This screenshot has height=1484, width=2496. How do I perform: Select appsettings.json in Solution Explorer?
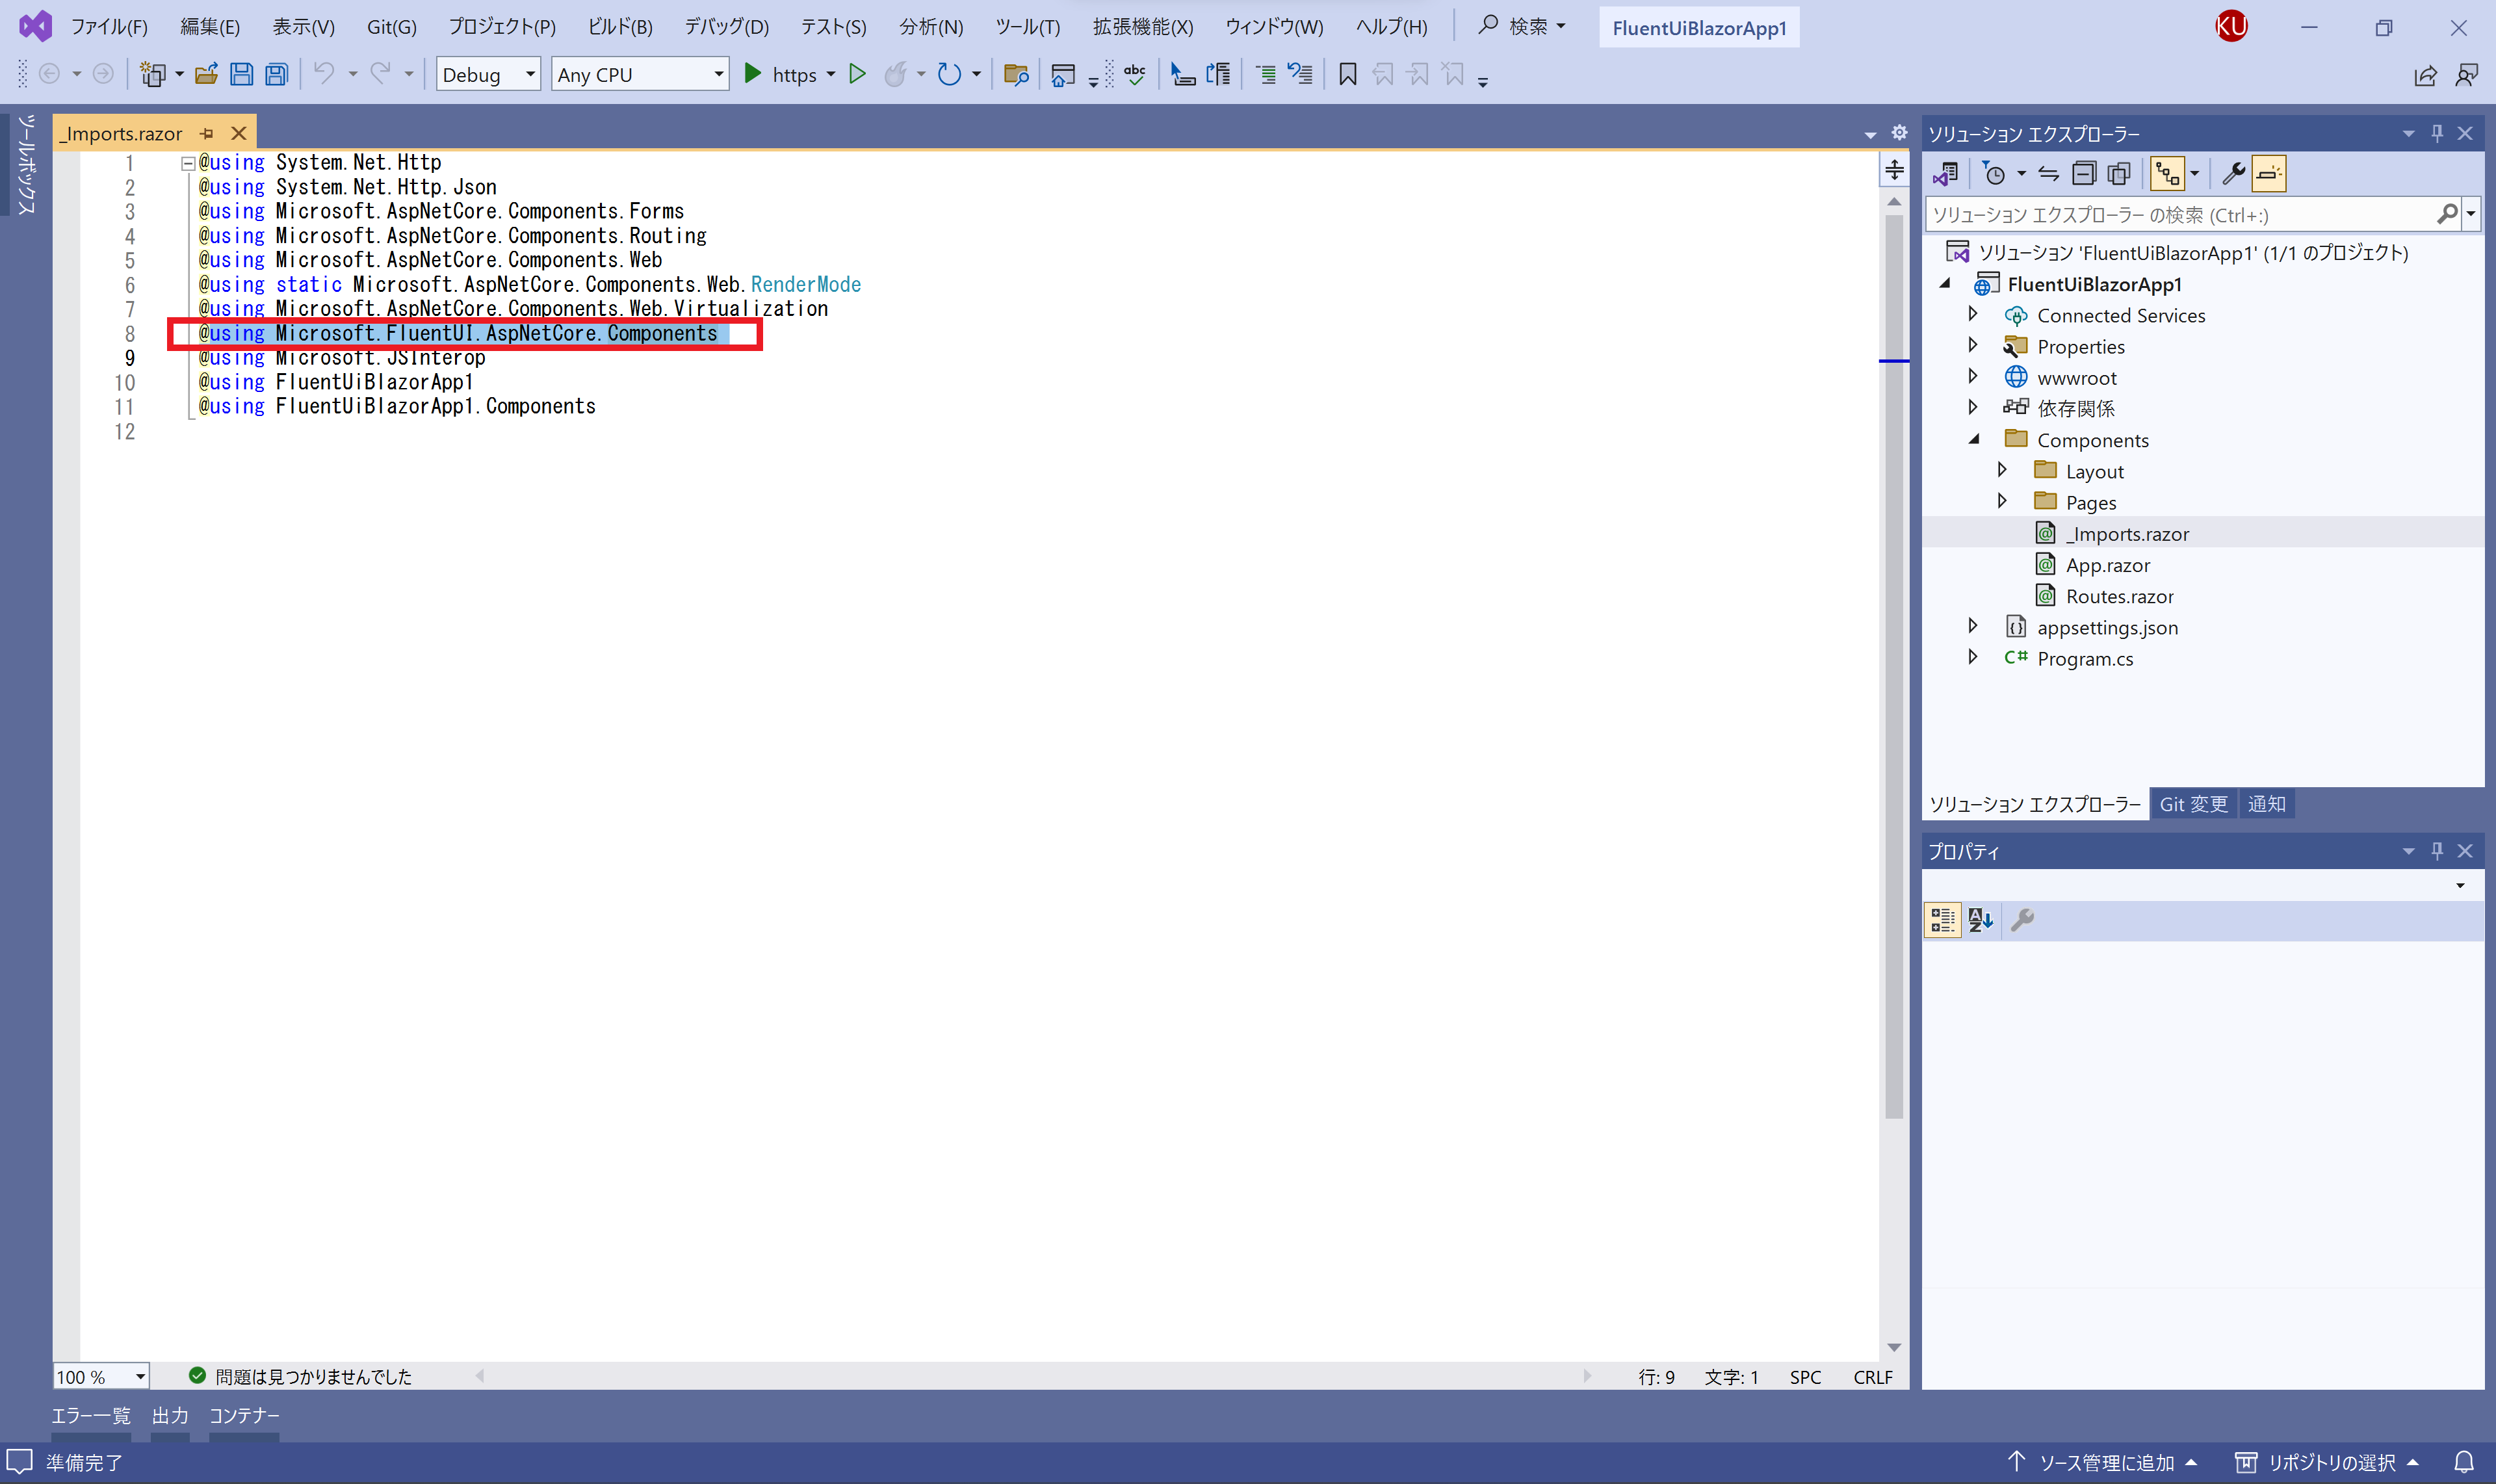pyautogui.click(x=2107, y=627)
